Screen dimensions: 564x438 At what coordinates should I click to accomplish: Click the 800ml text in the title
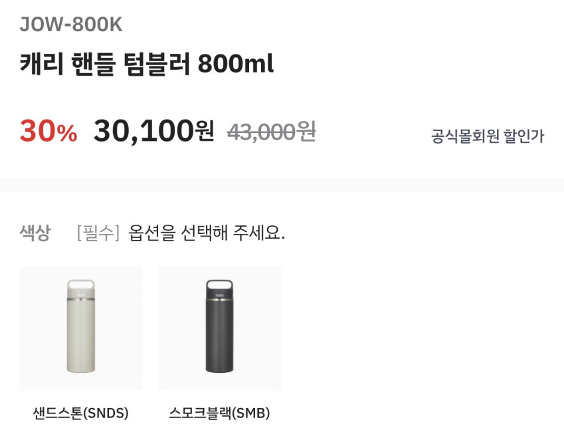coord(236,65)
